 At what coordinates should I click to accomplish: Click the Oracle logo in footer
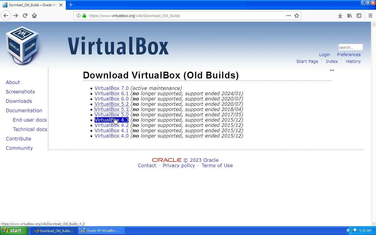(167, 160)
